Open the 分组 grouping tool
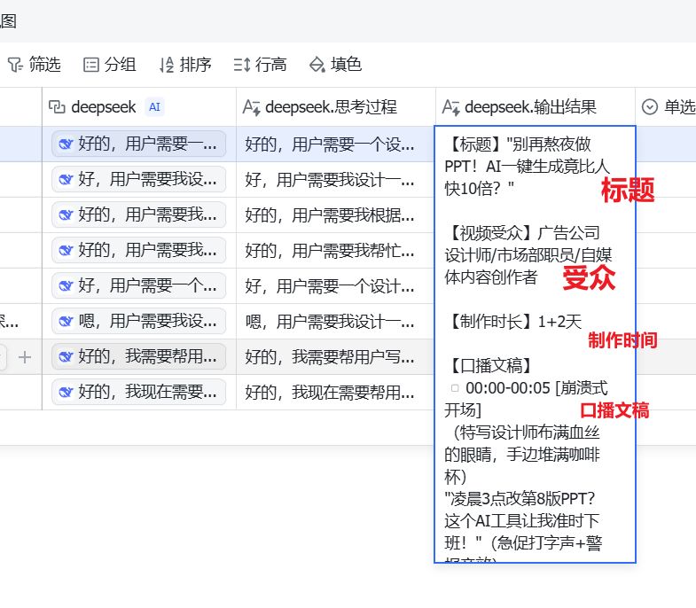This screenshot has width=696, height=608. click(x=110, y=65)
